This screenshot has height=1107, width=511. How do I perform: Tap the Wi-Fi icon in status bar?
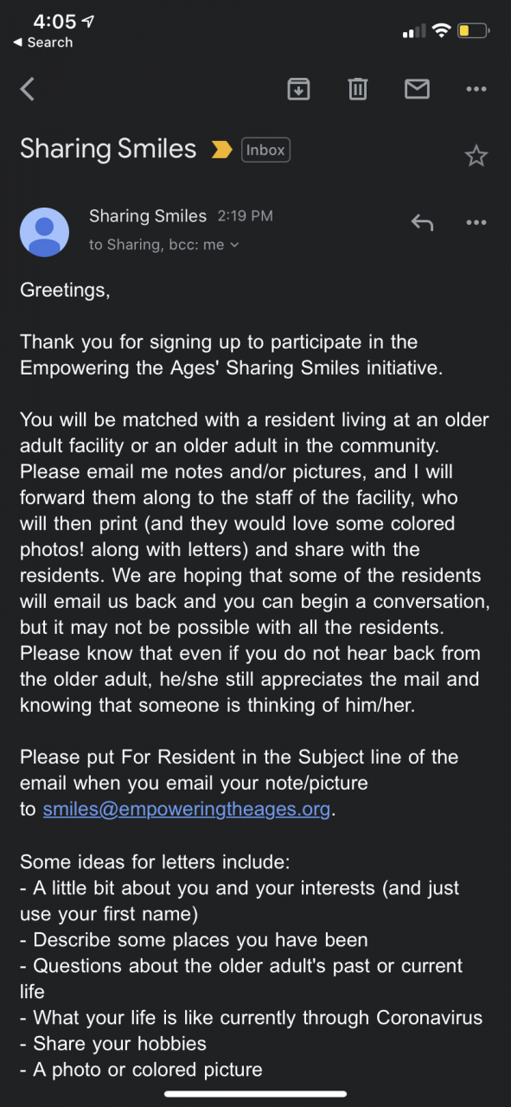(x=441, y=31)
